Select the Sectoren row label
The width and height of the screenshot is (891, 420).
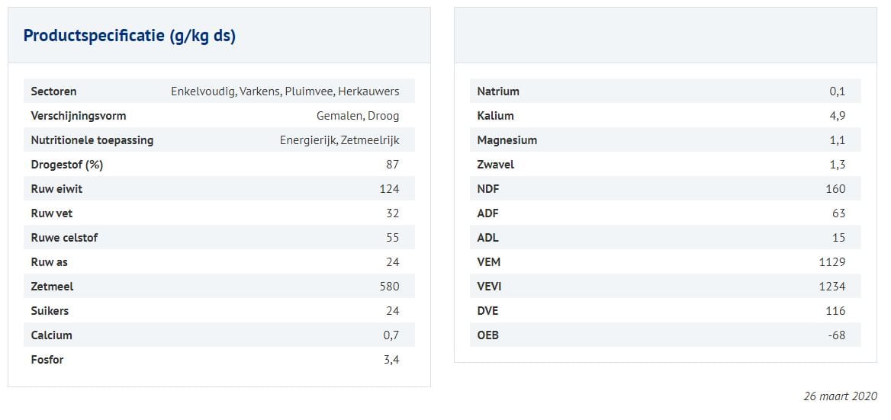pyautogui.click(x=53, y=91)
